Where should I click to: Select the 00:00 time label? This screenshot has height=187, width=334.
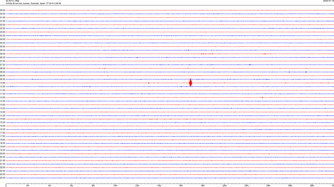pyautogui.click(x=2, y=10)
